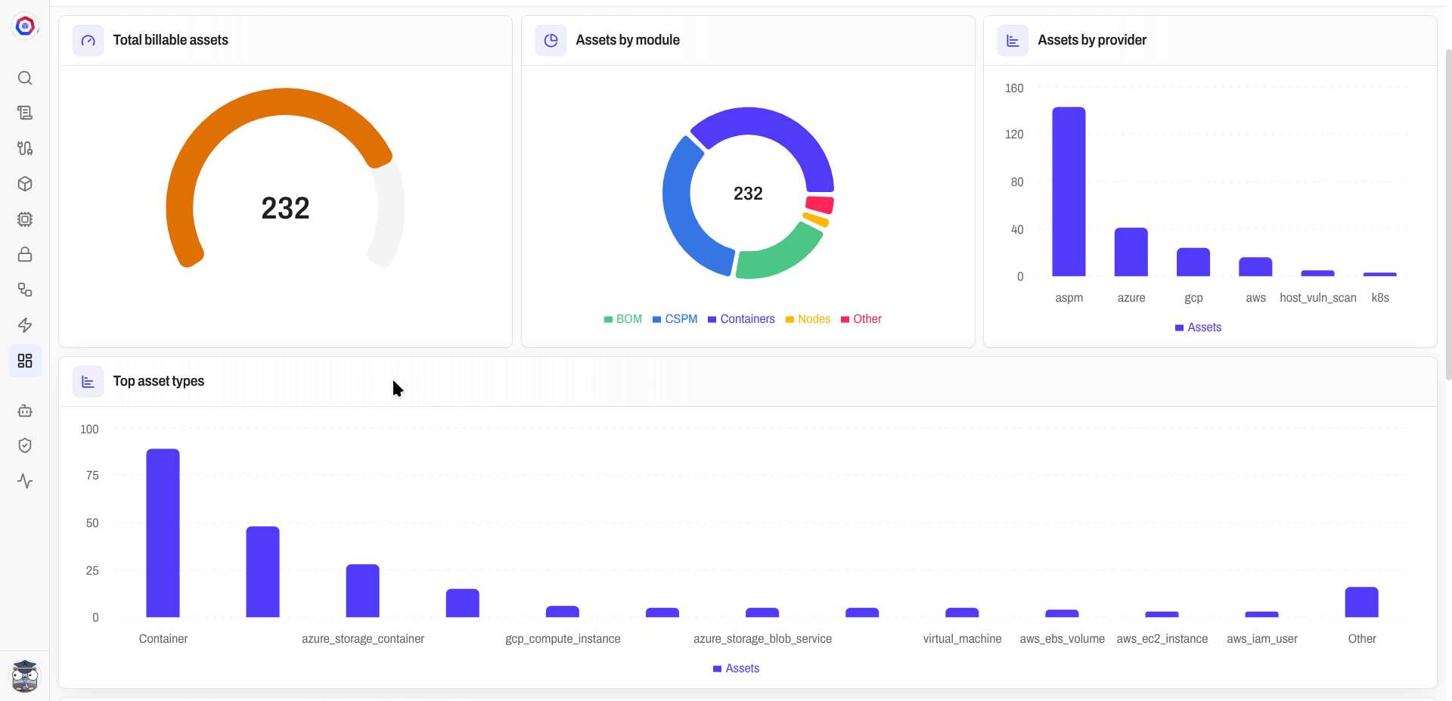Open the list/scroll icon in sidebar

tap(25, 113)
